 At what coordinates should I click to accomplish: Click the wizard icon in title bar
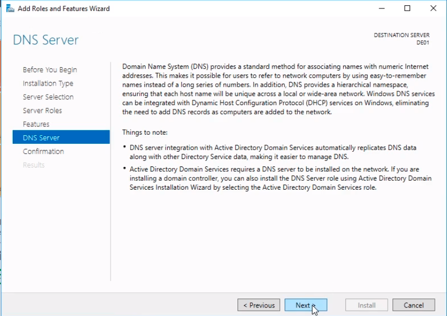click(10, 8)
